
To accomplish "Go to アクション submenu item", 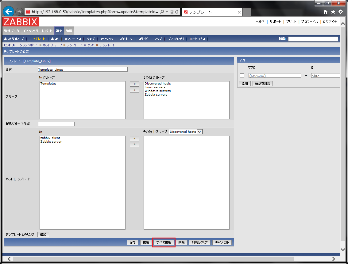I will click(106, 39).
